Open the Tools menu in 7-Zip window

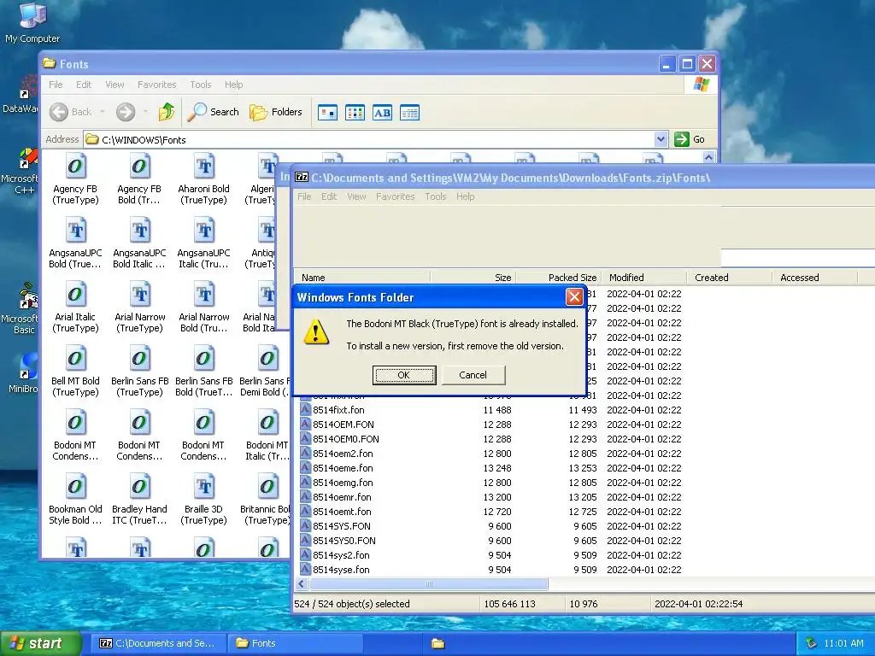pyautogui.click(x=435, y=196)
